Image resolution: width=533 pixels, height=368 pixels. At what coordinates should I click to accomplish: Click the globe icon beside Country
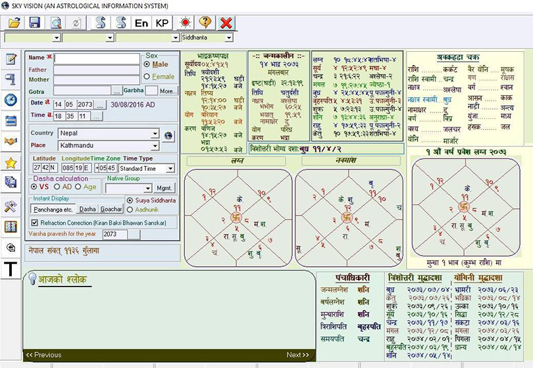[x=168, y=136]
